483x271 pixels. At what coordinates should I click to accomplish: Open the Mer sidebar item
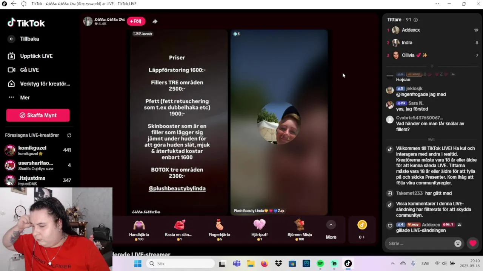click(19, 97)
